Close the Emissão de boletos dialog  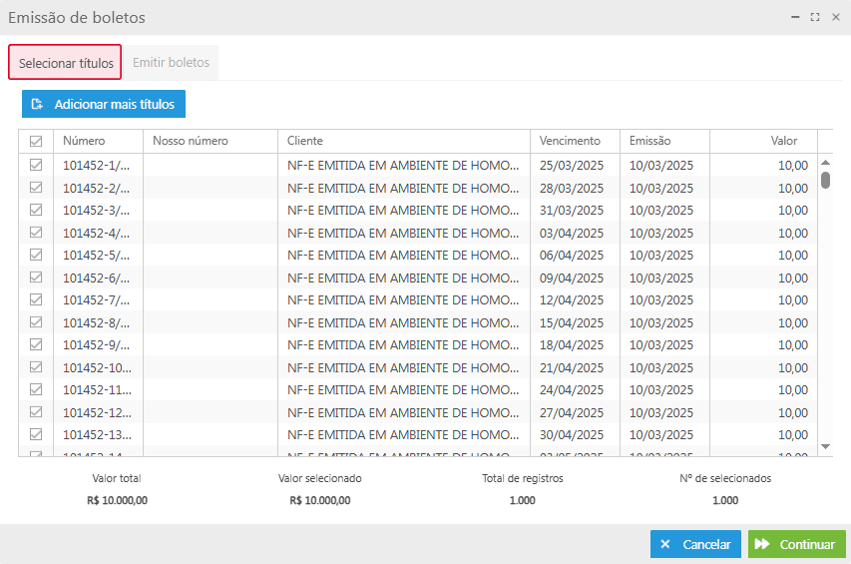835,17
